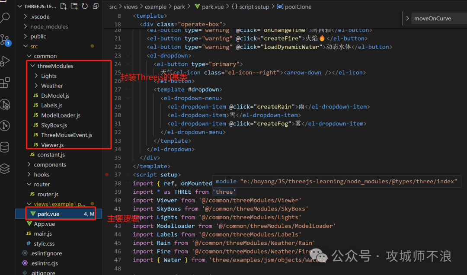The width and height of the screenshot is (467, 275).
Task: Click script setup in the breadcrumb
Action: click(254, 6)
